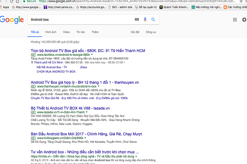247x164 pixels.
Task: Click the blue search magnifier button
Action: click(153, 19)
